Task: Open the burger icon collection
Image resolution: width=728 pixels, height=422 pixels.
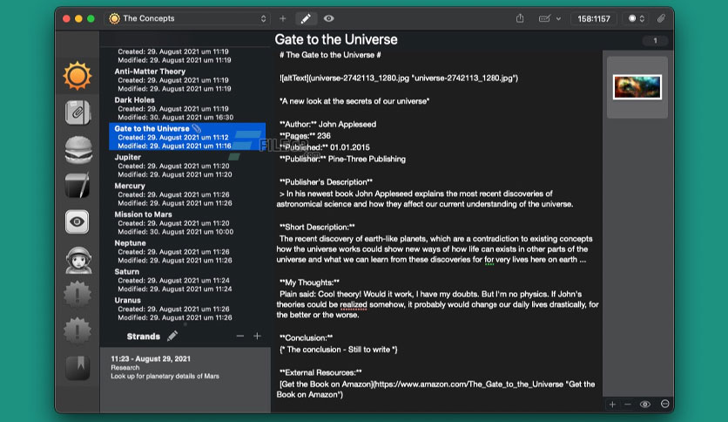Action: [78, 150]
